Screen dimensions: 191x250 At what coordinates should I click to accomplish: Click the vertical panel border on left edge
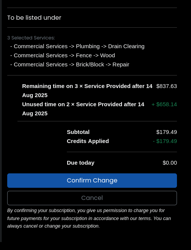click(x=1, y=121)
